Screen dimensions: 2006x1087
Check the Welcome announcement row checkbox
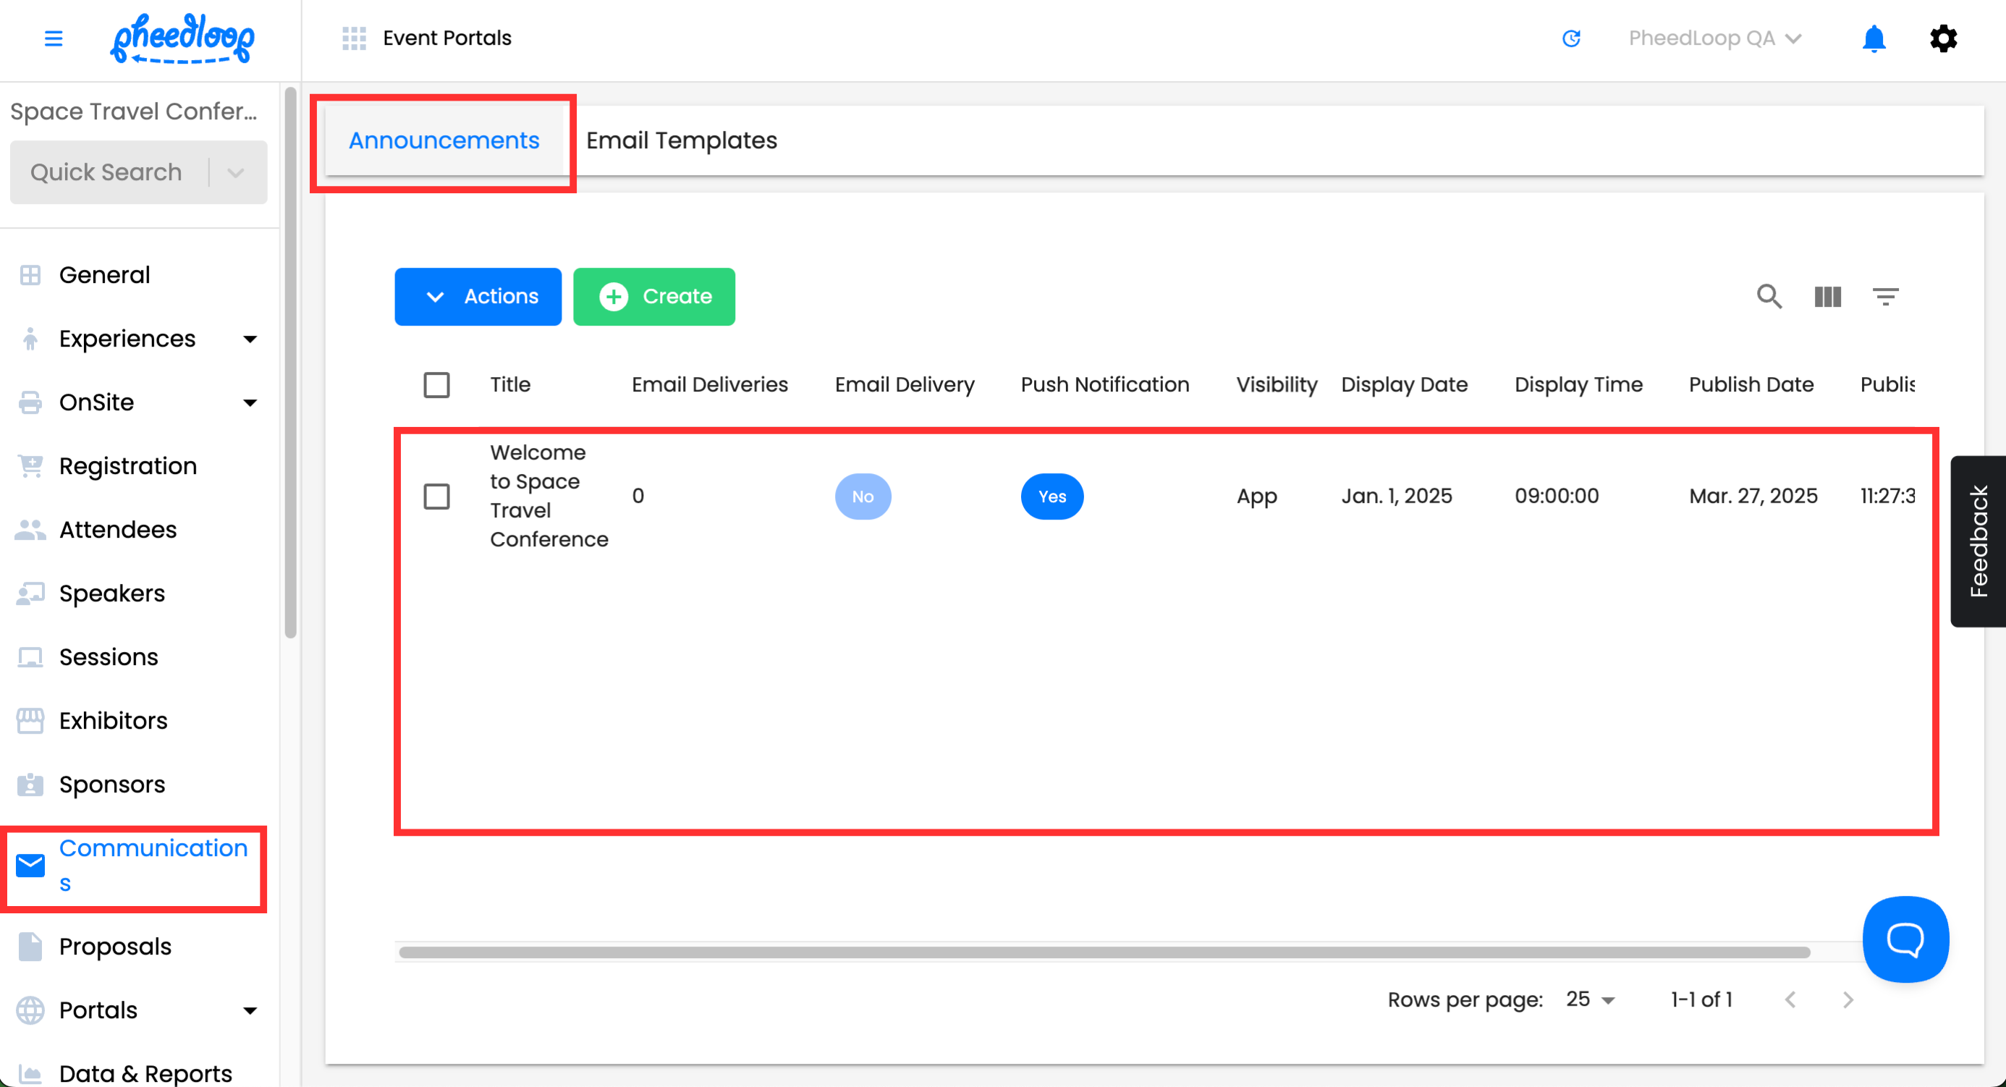[x=436, y=496]
